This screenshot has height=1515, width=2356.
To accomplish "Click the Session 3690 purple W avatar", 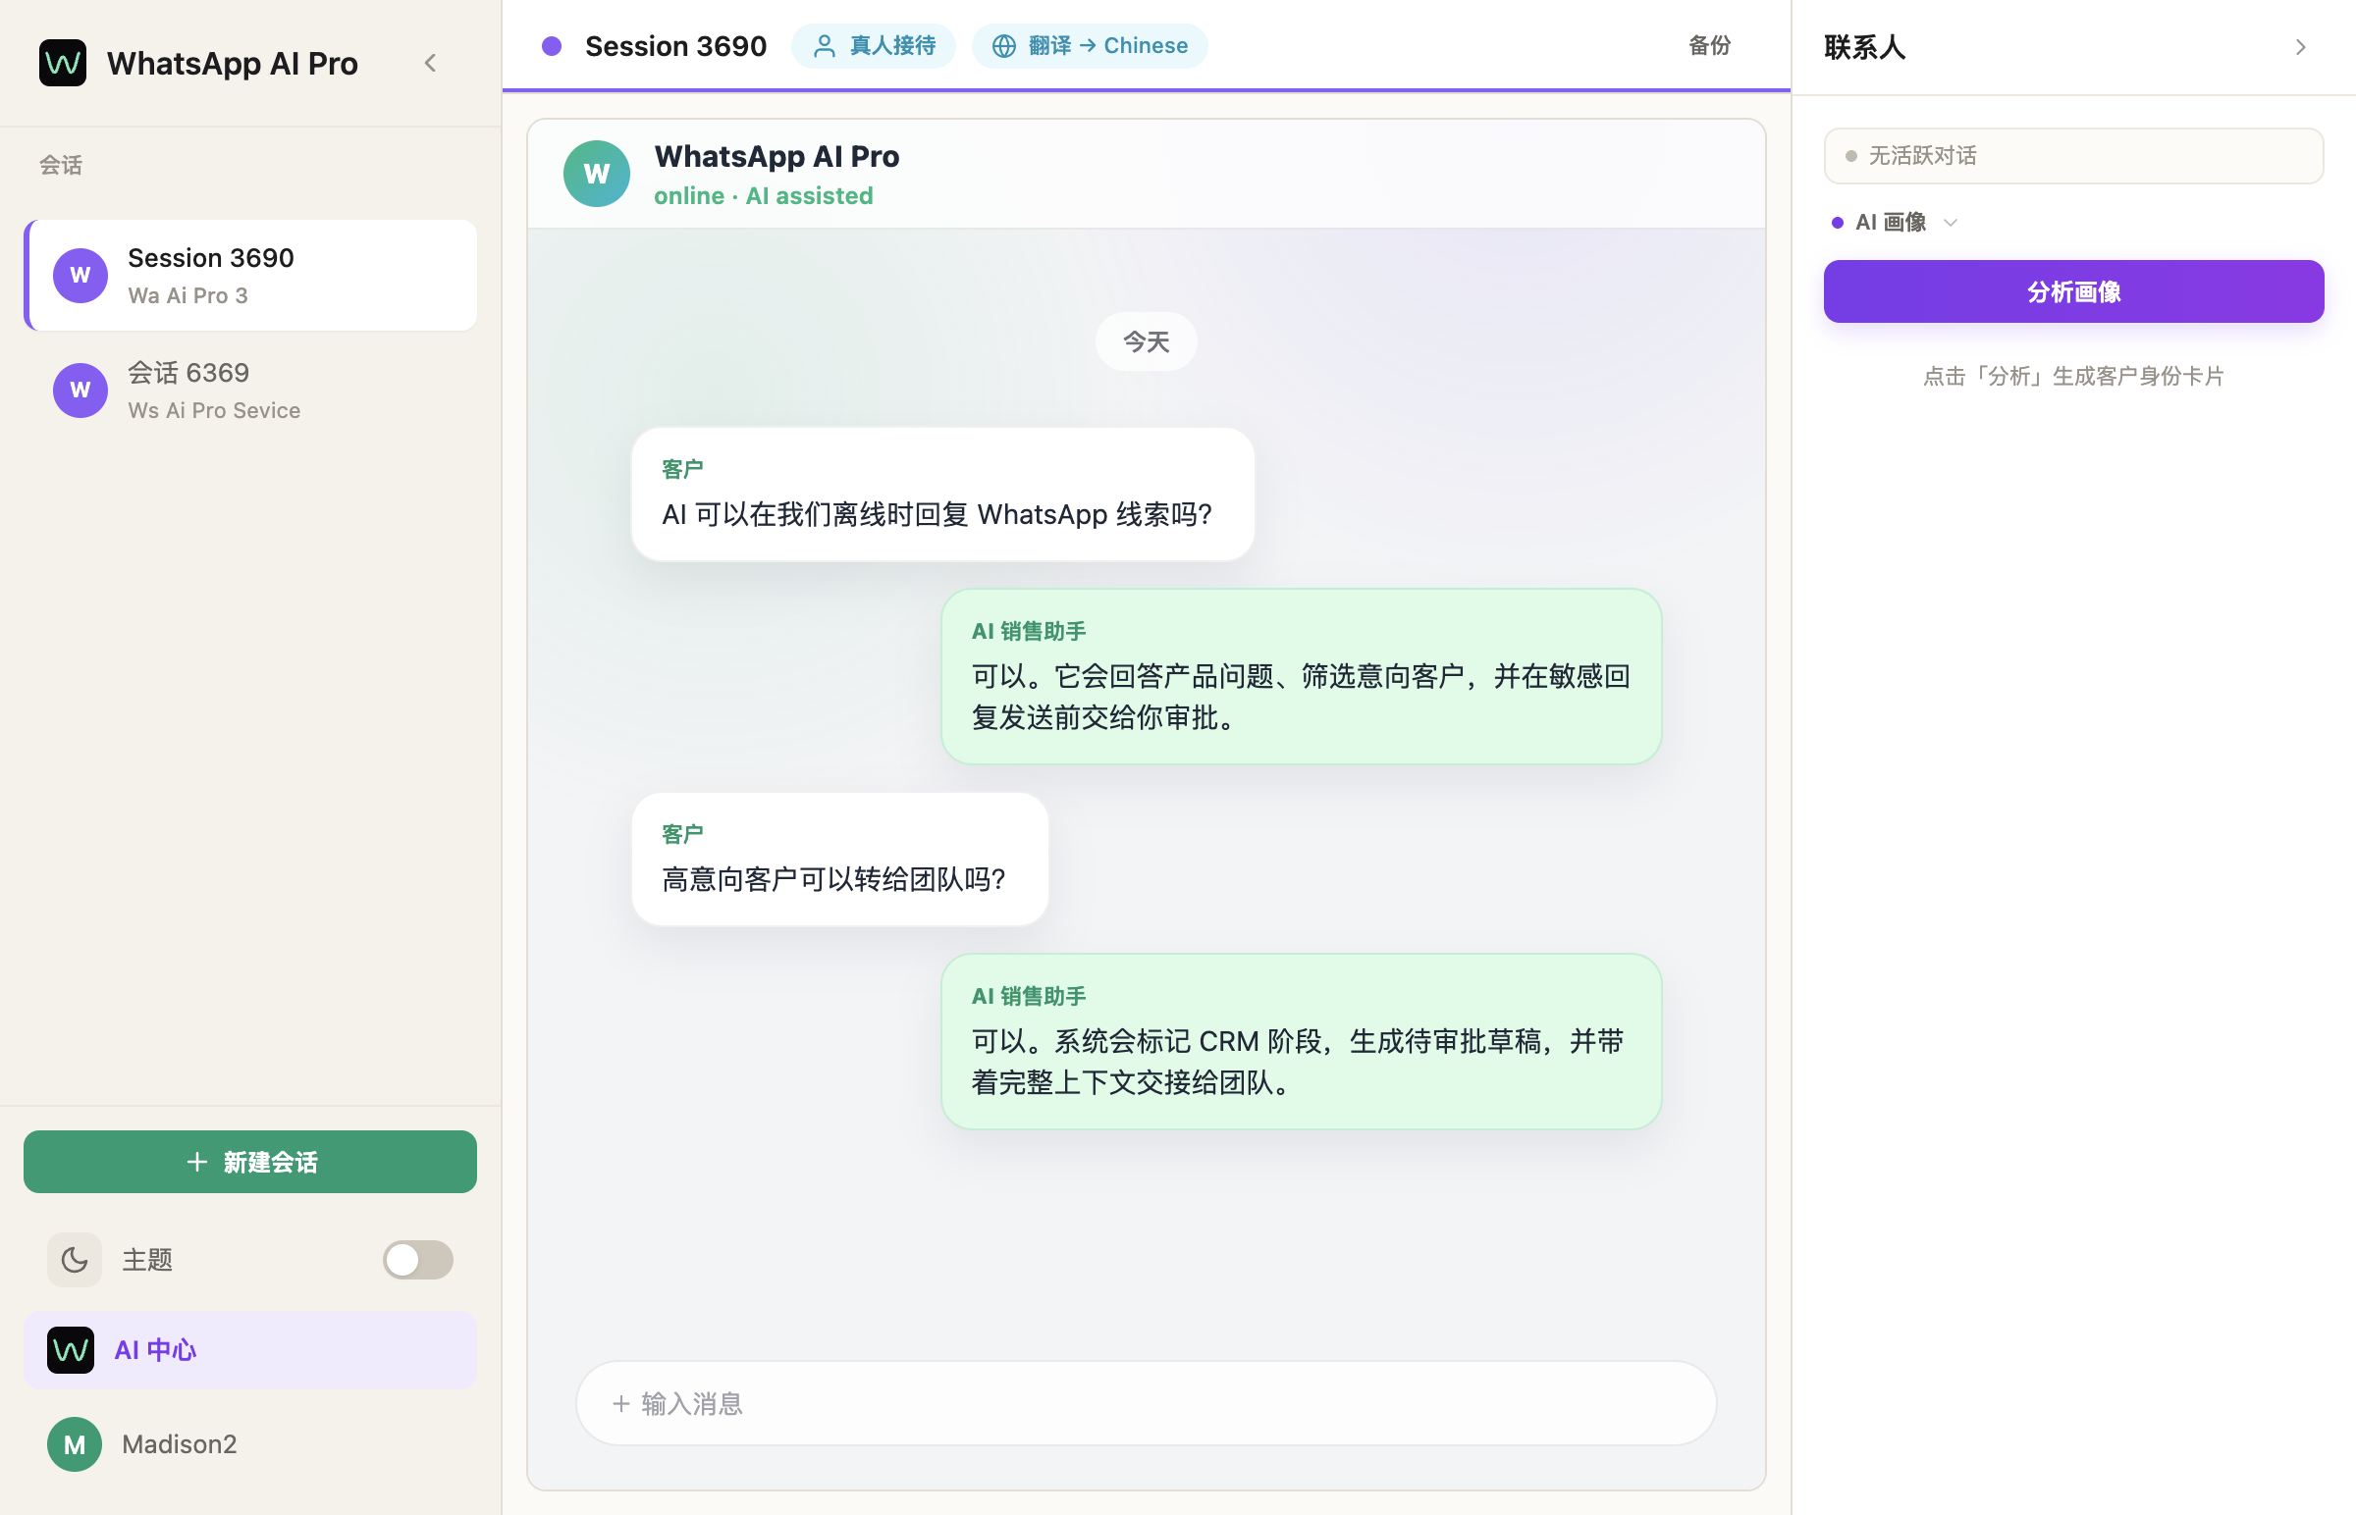I will click(x=80, y=276).
